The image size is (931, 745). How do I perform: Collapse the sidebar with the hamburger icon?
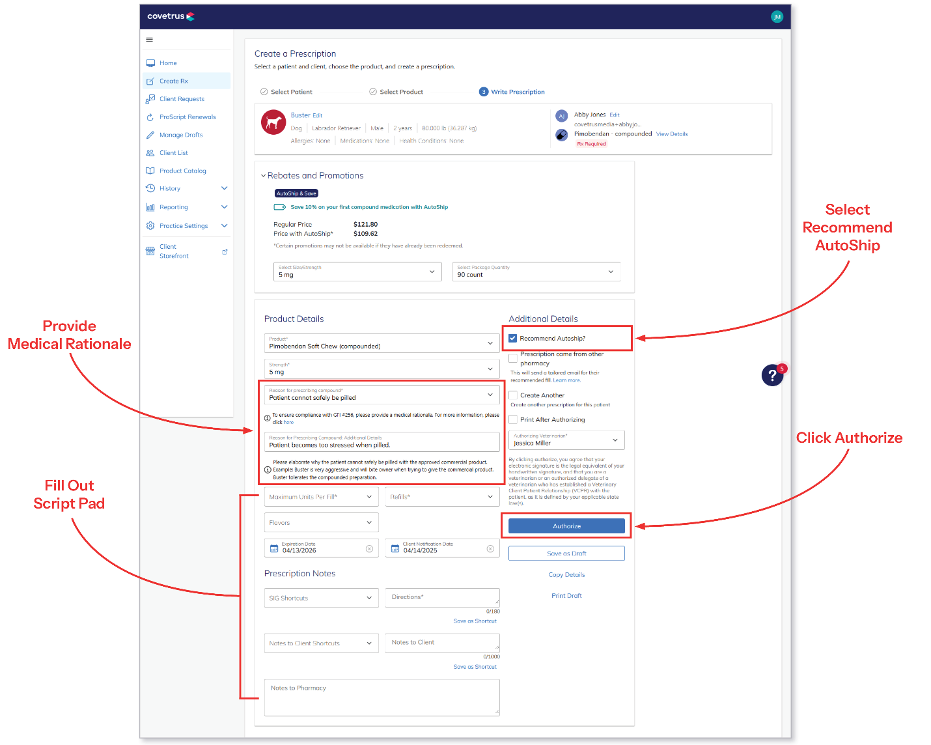(149, 39)
